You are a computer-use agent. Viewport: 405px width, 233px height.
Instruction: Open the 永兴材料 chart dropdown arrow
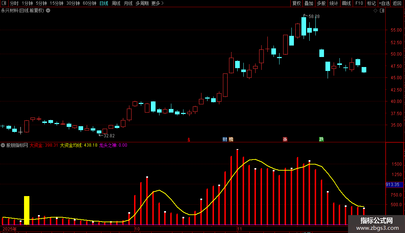coord(48,11)
